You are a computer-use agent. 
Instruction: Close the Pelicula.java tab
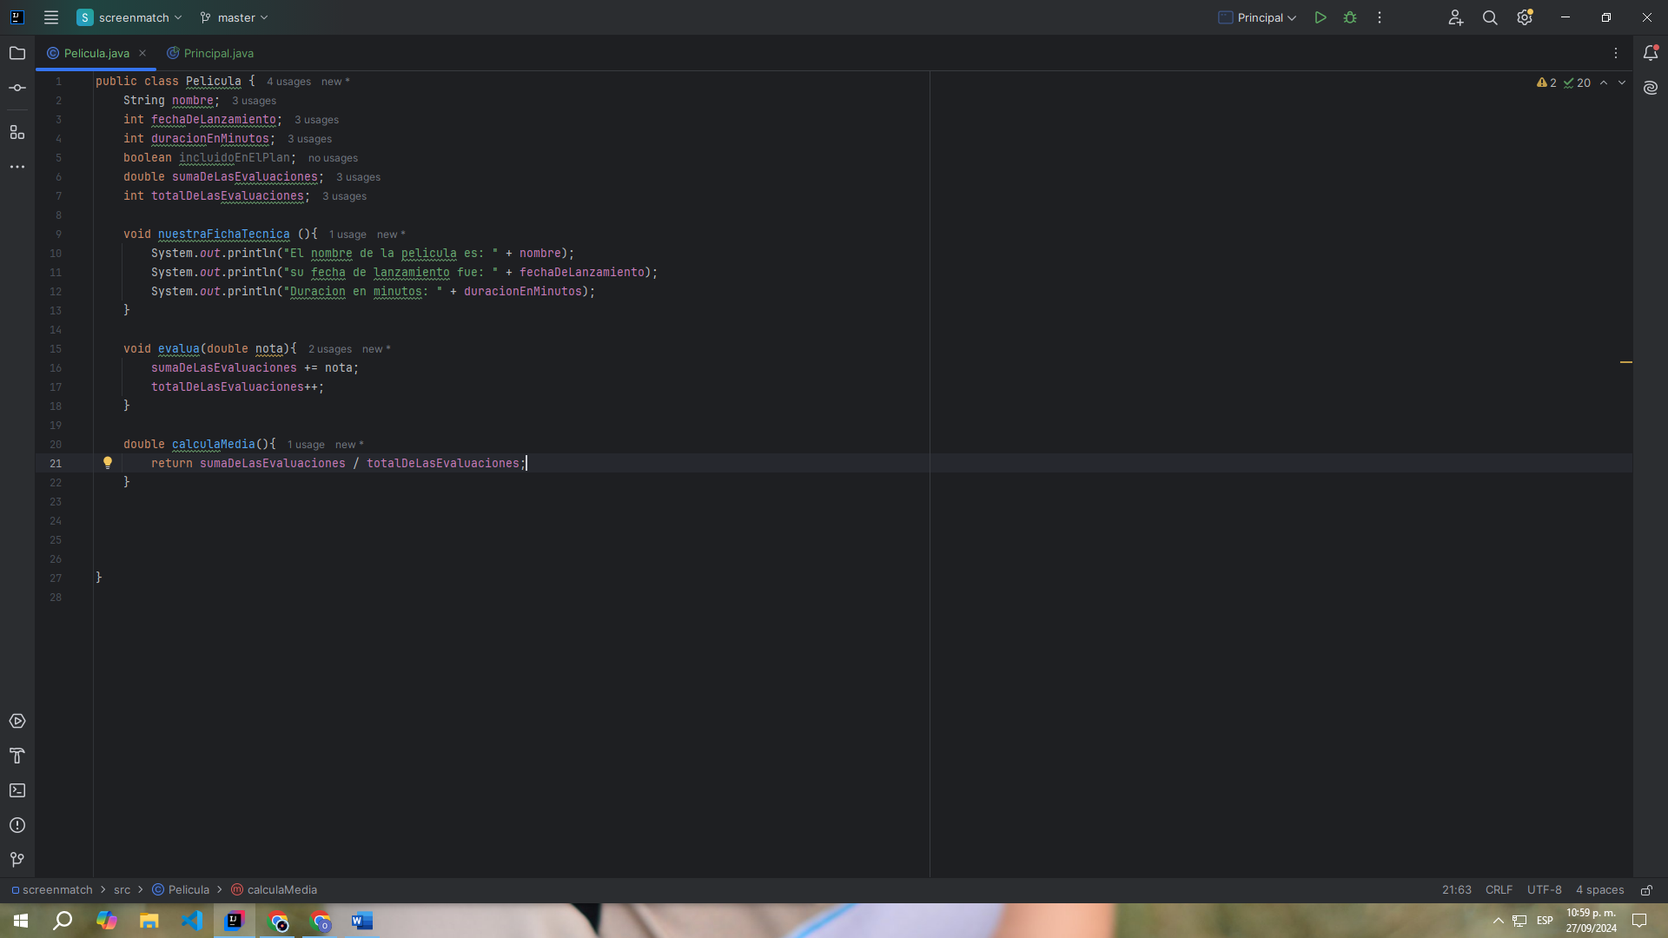(142, 53)
